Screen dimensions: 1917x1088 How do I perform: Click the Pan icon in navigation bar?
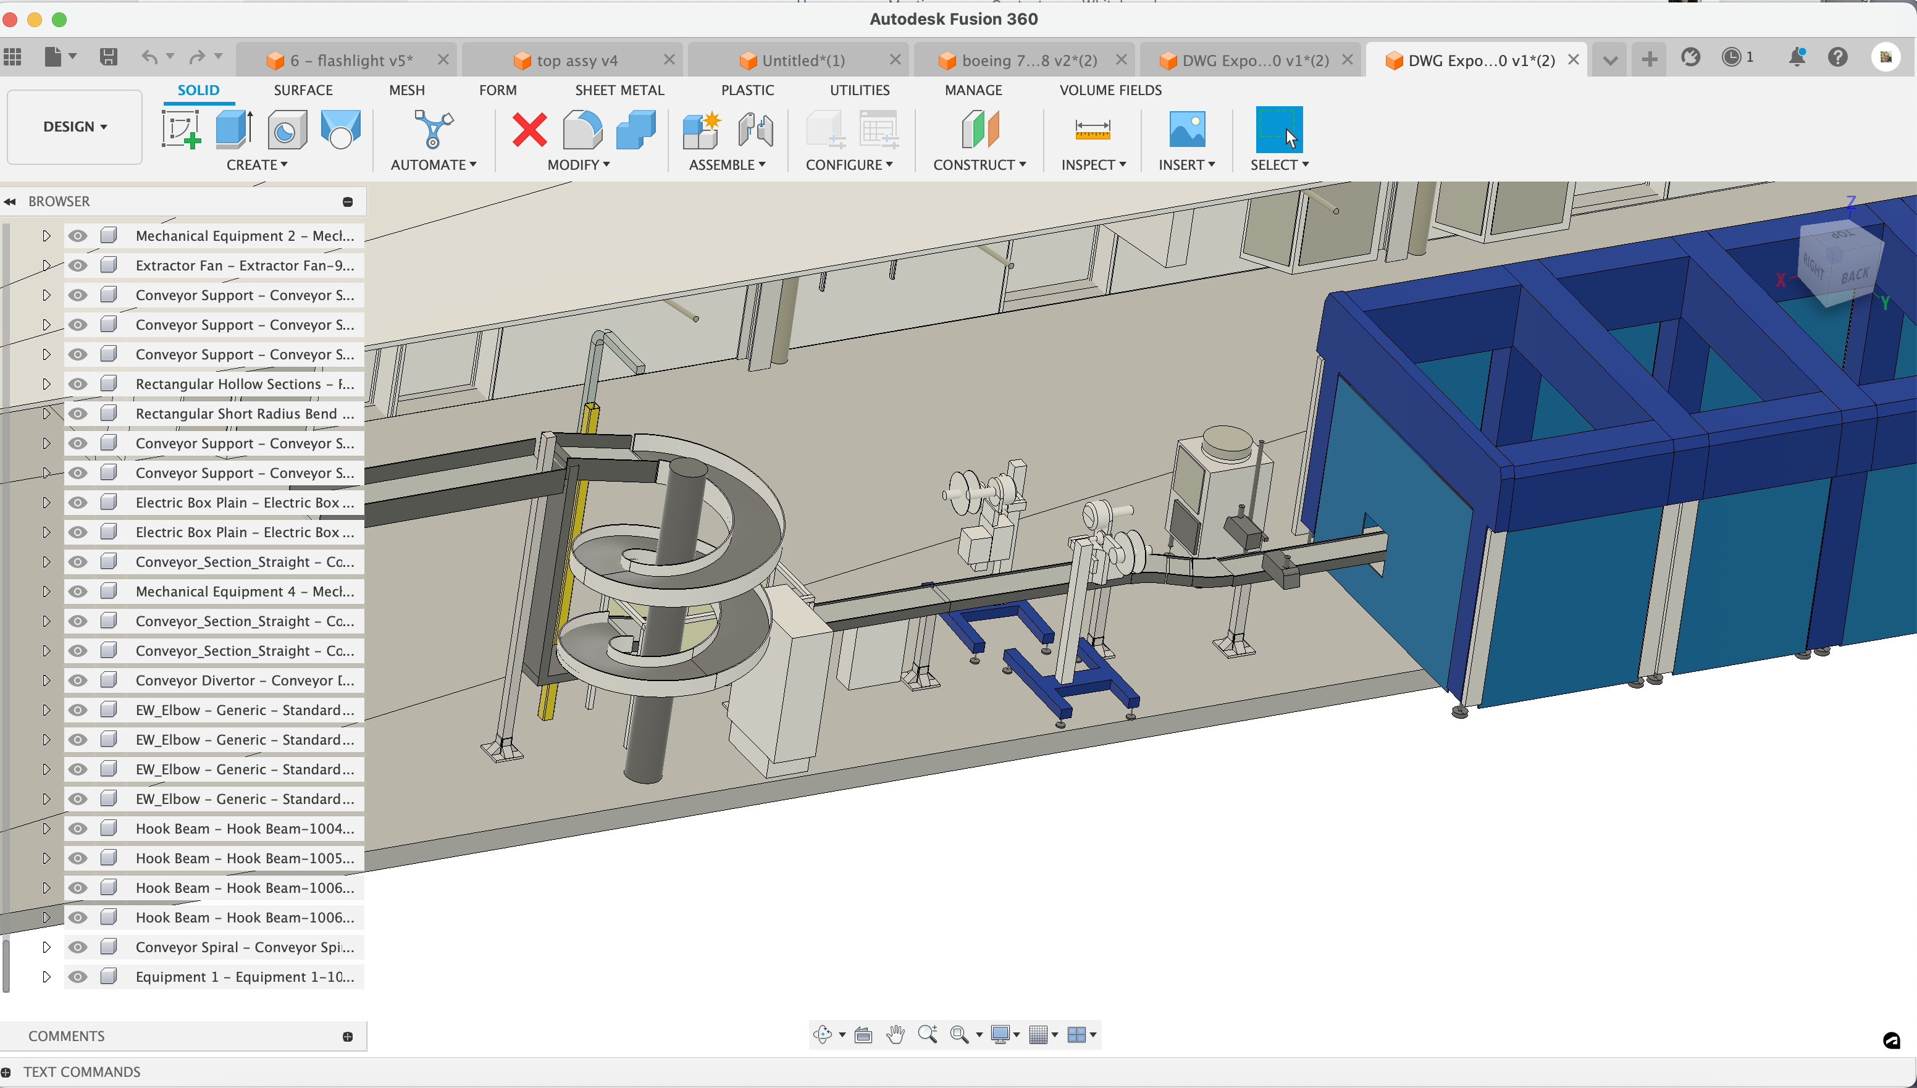click(x=895, y=1035)
